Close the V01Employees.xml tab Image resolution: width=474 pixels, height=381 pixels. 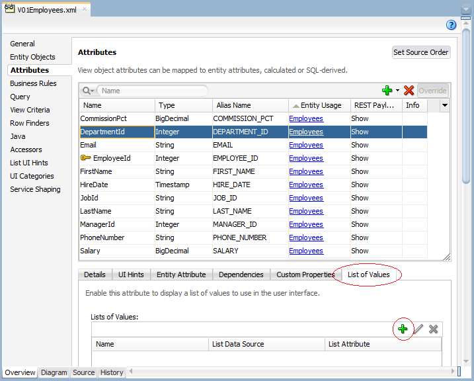(x=85, y=9)
